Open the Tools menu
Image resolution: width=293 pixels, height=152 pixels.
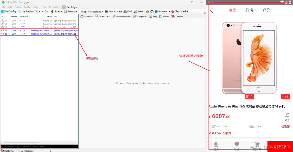[27, 7]
